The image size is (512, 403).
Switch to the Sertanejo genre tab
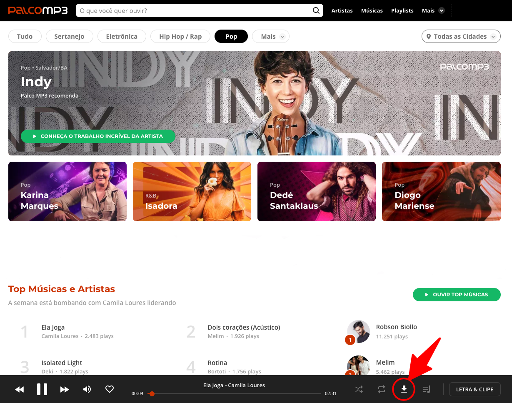tap(69, 36)
